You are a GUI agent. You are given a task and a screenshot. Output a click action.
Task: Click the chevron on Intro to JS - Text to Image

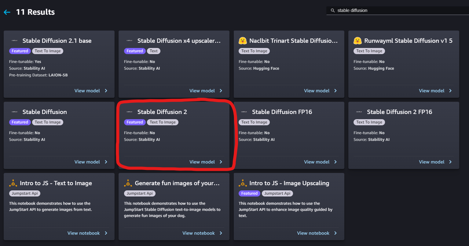[x=106, y=233]
